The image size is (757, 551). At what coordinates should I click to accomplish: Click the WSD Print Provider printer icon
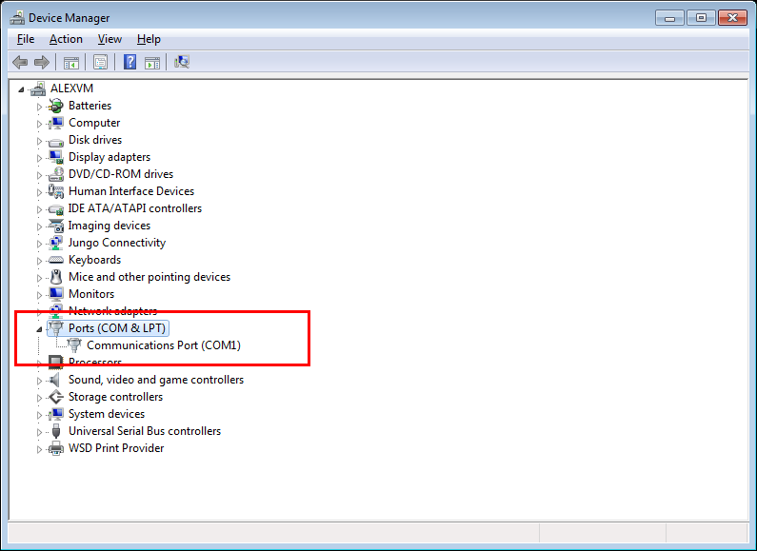pos(56,448)
